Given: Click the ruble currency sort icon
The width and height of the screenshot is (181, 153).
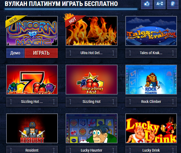Looking at the screenshot, I should 173,4.
